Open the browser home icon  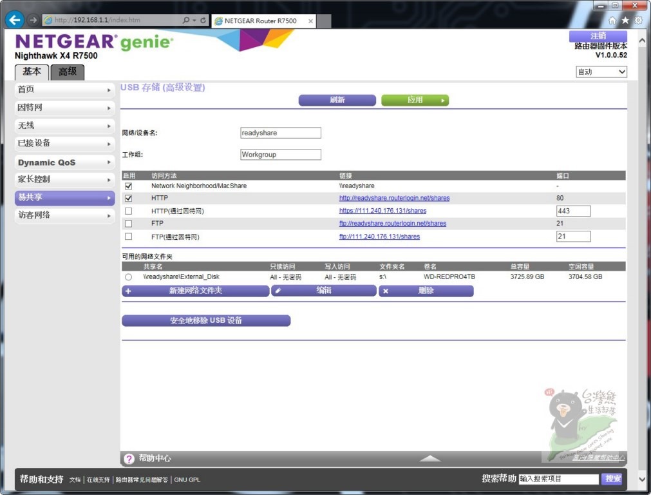tap(612, 21)
